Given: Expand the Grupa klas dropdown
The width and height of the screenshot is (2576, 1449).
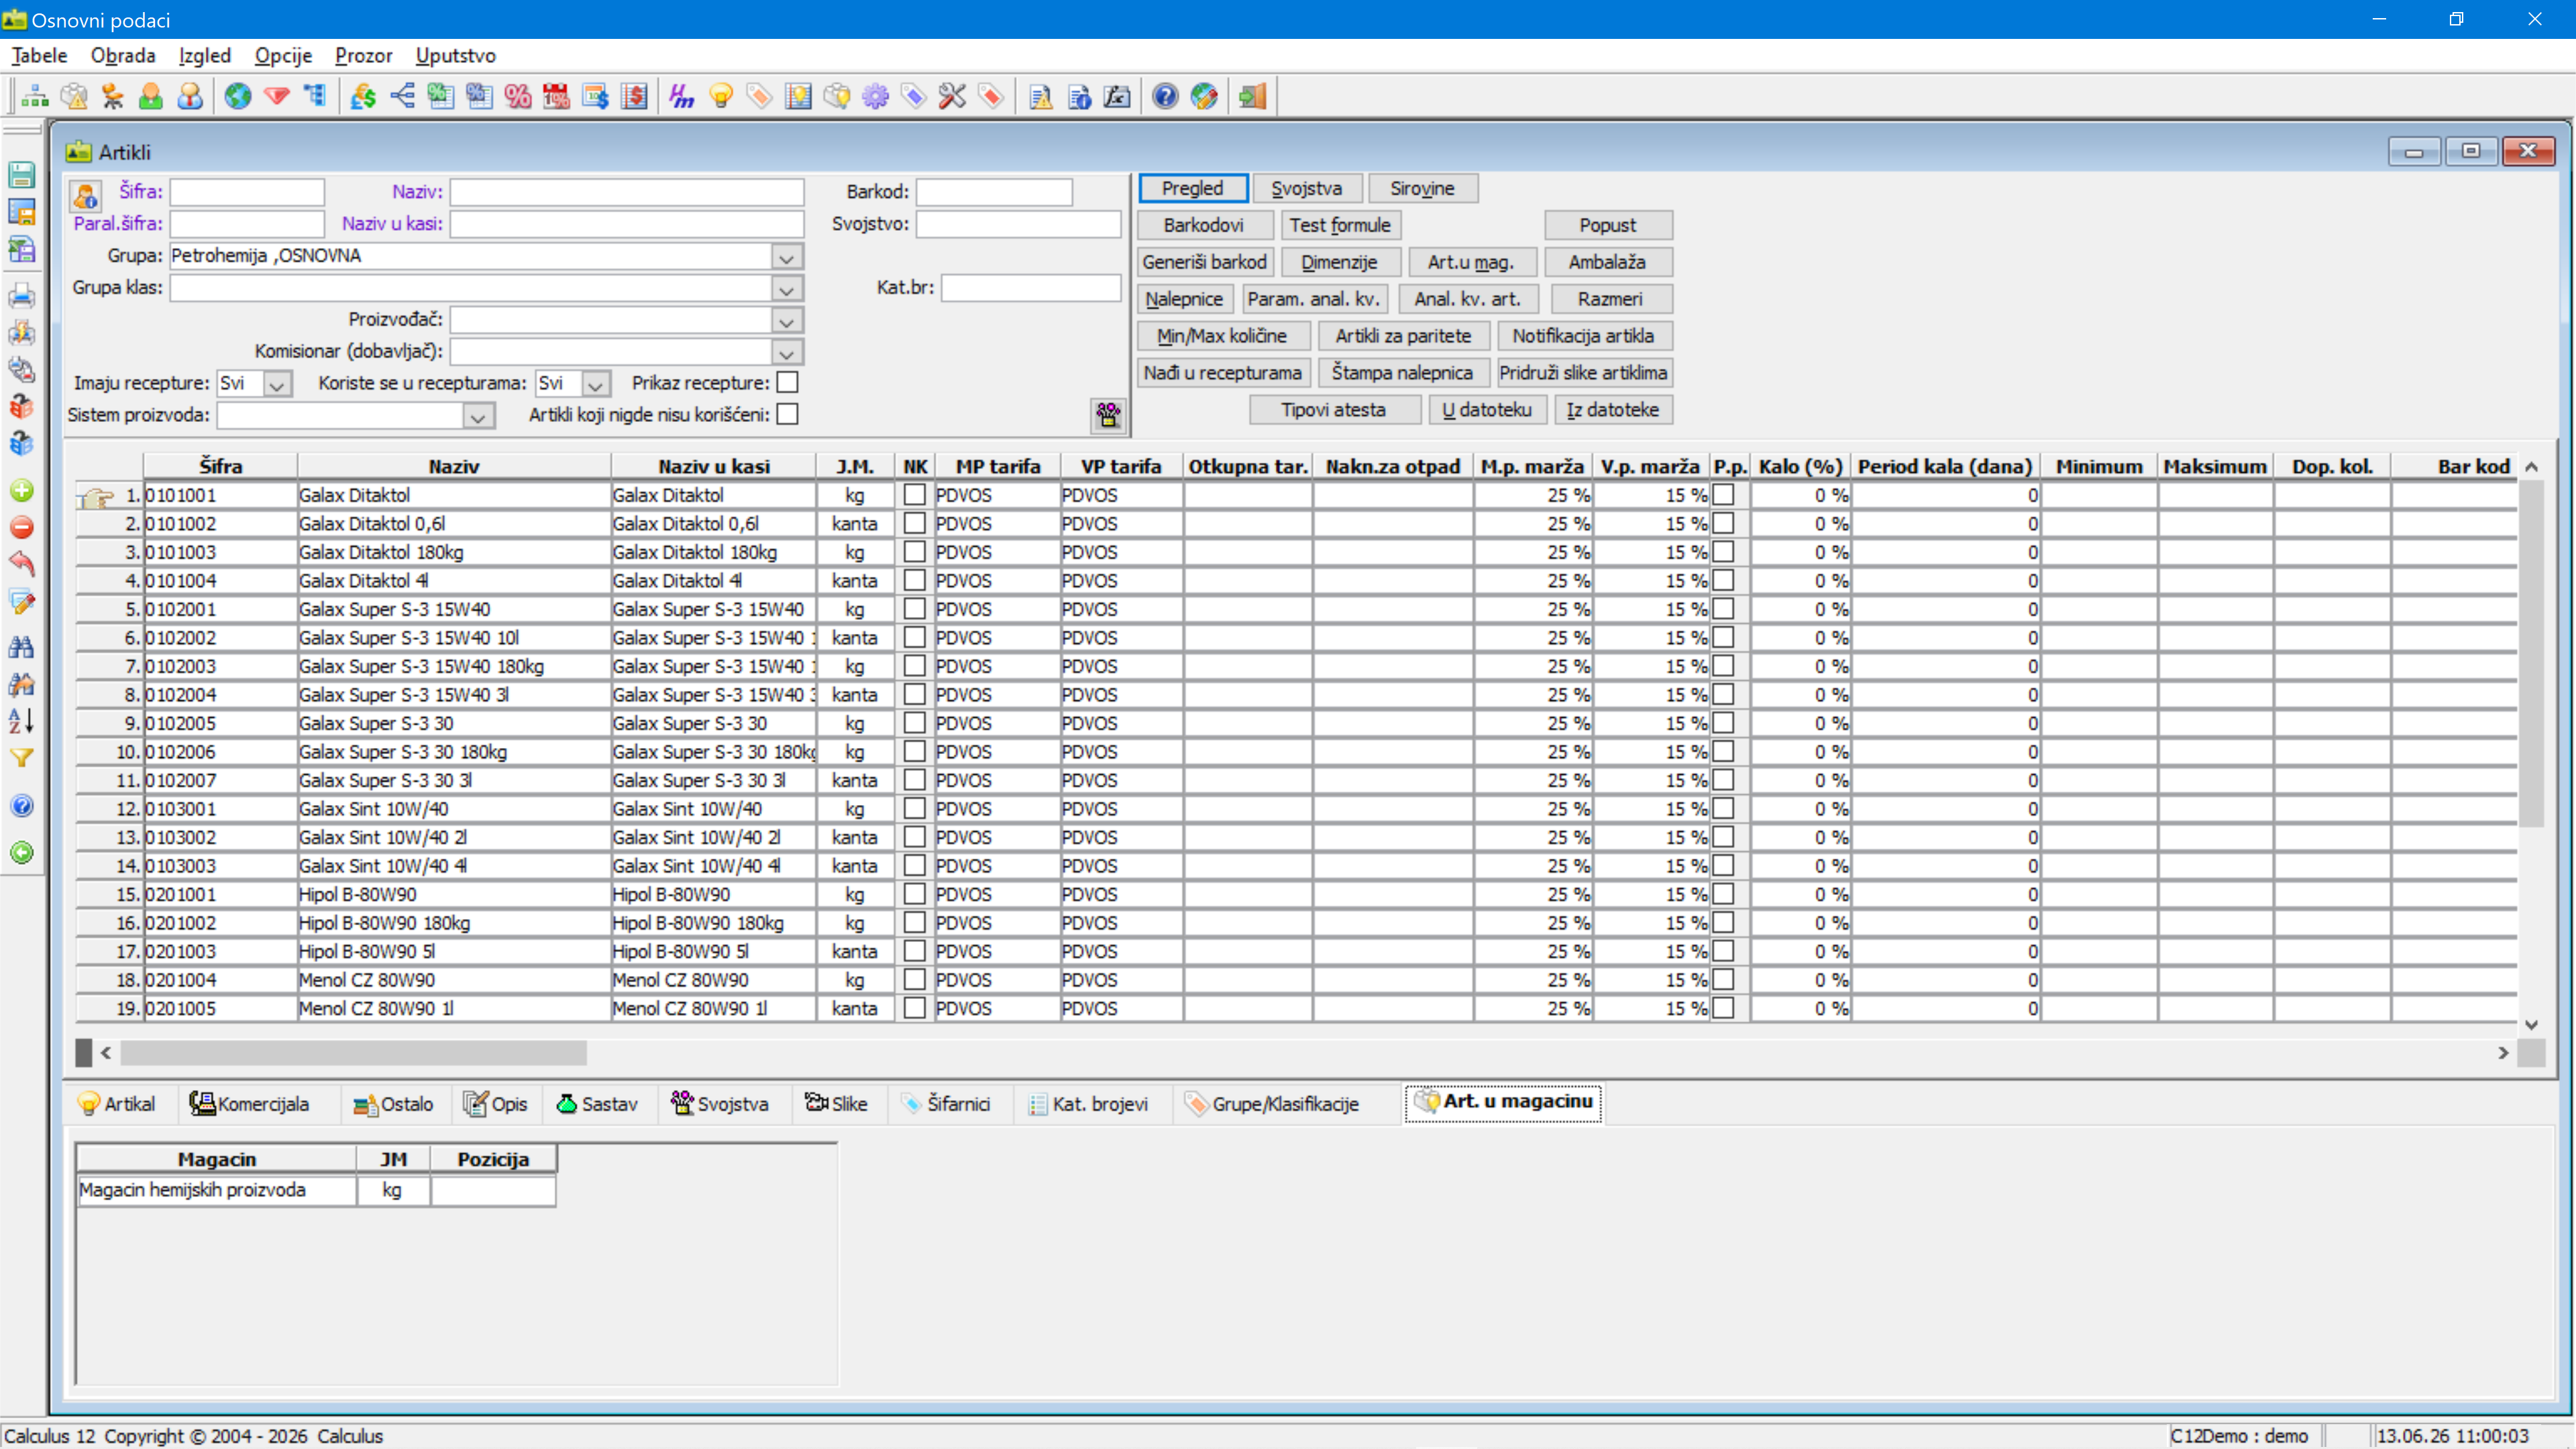Looking at the screenshot, I should (x=787, y=289).
